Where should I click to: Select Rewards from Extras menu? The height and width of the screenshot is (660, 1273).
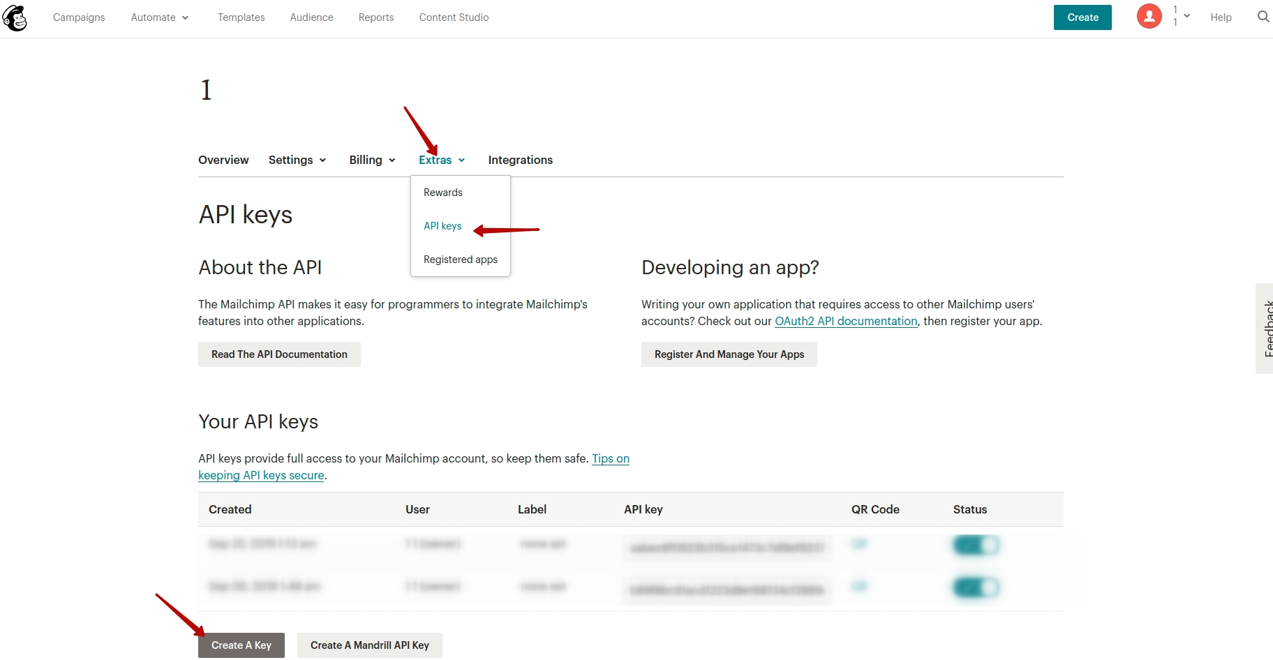tap(443, 193)
